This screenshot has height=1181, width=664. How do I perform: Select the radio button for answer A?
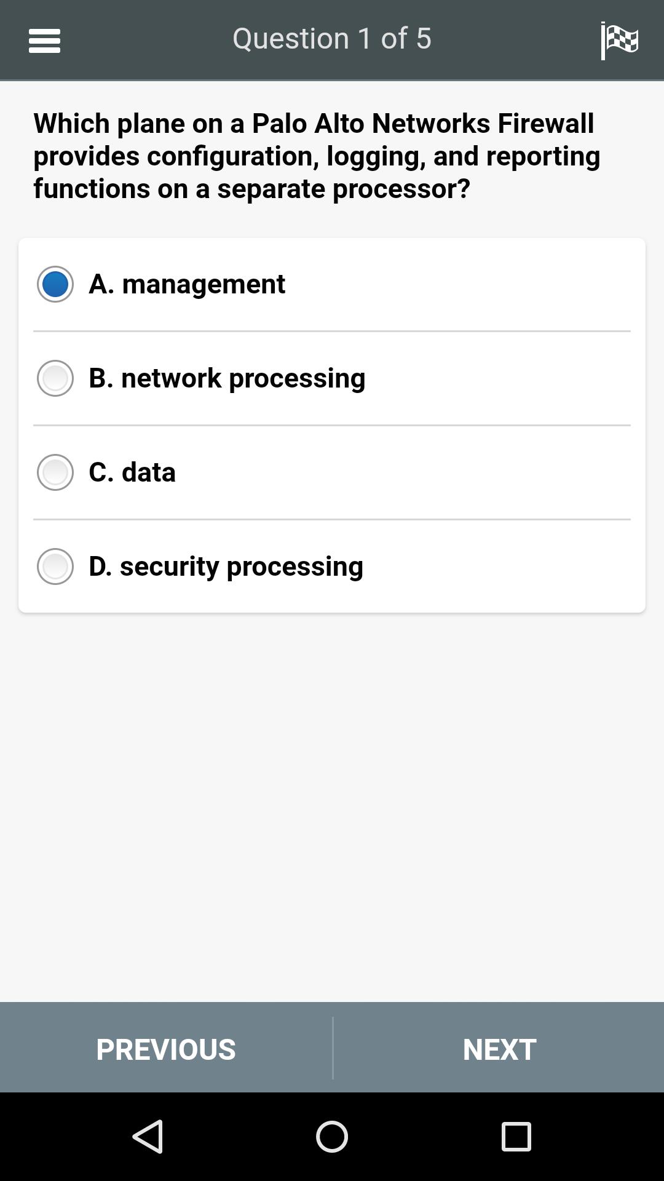pyautogui.click(x=55, y=284)
